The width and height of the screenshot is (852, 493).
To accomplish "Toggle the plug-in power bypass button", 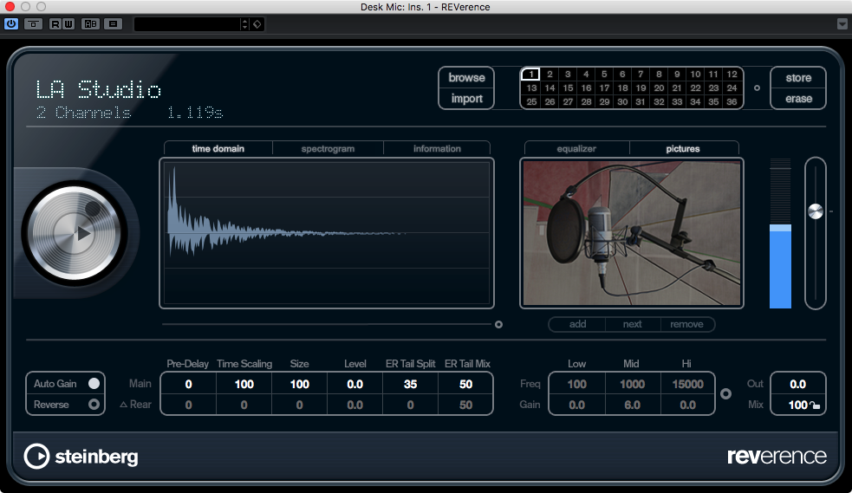I will (x=11, y=24).
